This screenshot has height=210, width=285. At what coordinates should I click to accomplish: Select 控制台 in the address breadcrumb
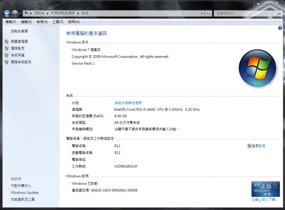39,13
